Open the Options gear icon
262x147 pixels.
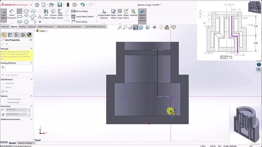[75, 4]
